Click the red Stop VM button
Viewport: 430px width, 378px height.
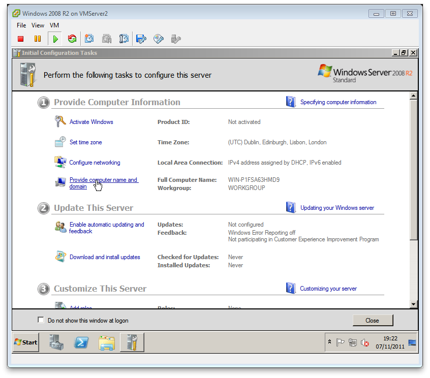click(x=21, y=39)
